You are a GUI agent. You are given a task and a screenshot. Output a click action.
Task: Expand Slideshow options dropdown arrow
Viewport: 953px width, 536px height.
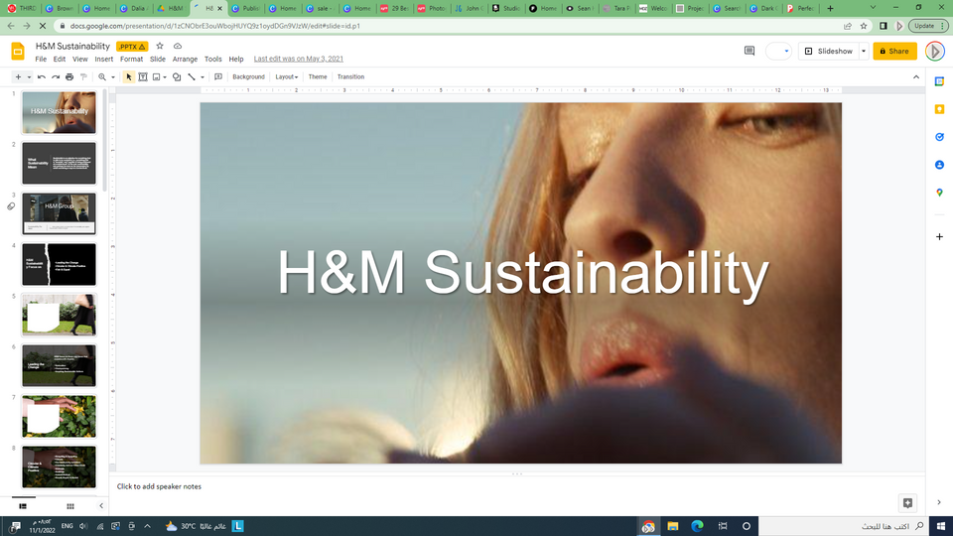[x=863, y=51]
